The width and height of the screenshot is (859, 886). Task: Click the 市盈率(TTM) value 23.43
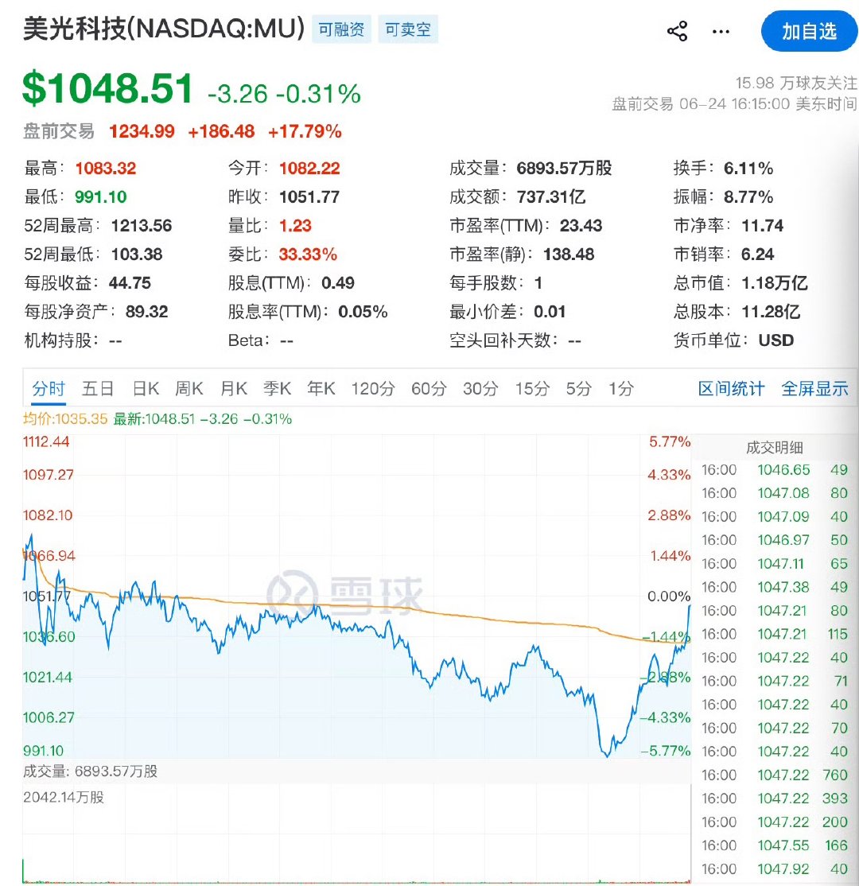click(581, 226)
